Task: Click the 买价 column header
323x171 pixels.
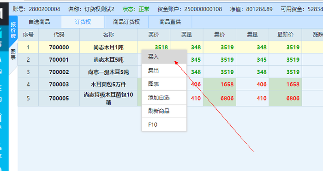Action: 154,35
